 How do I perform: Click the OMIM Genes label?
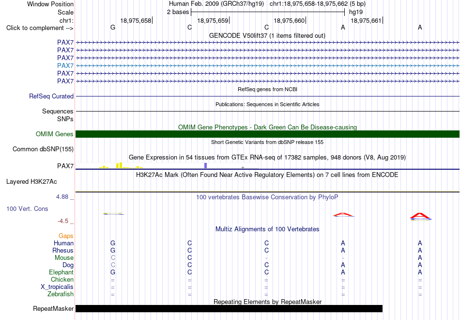[55, 134]
